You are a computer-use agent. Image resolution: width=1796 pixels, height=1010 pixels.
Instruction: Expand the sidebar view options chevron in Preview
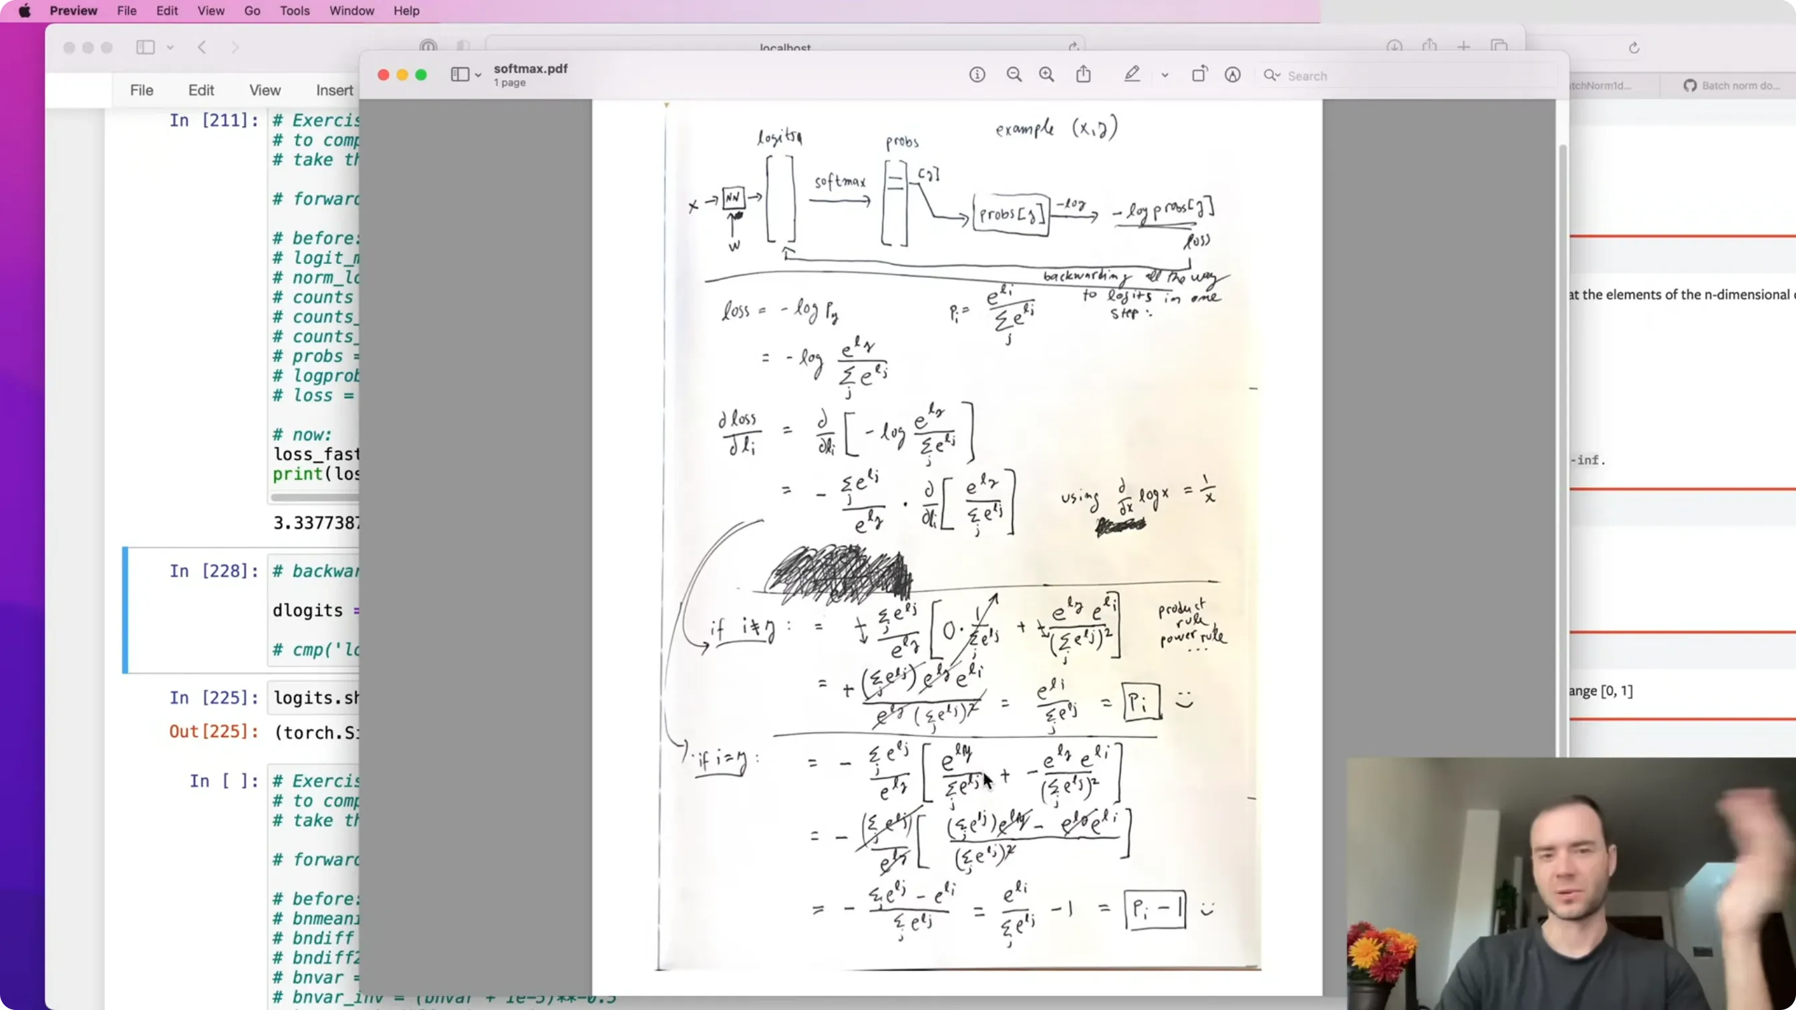coord(478,75)
